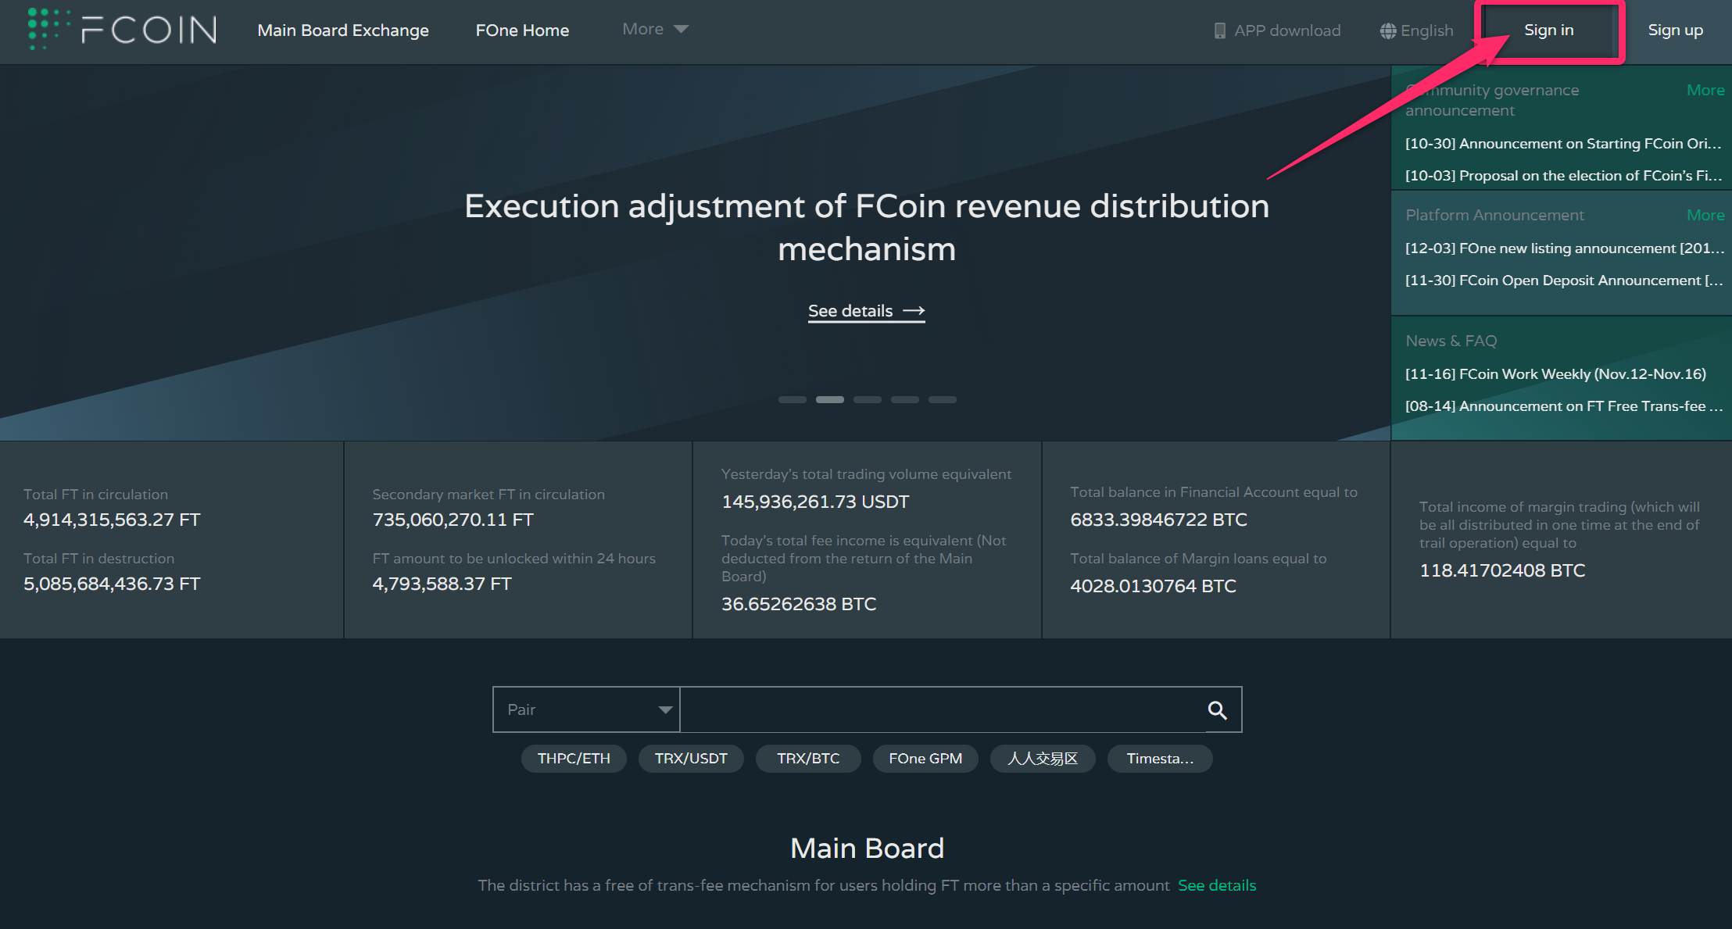Image resolution: width=1732 pixels, height=929 pixels.
Task: Click the 5,085,684,436.73 FT destruction value
Action: [112, 584]
